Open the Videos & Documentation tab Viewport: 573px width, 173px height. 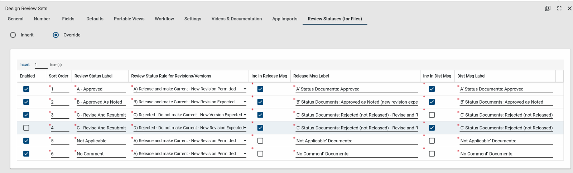[x=236, y=19]
